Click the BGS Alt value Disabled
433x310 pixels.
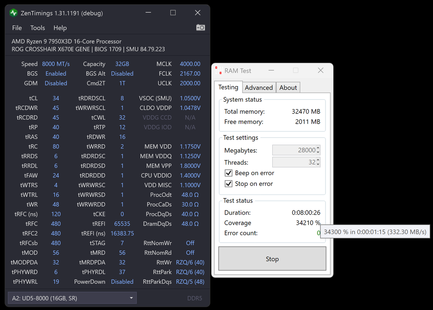tap(122, 74)
